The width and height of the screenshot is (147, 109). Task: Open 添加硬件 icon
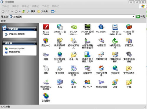point(87,68)
